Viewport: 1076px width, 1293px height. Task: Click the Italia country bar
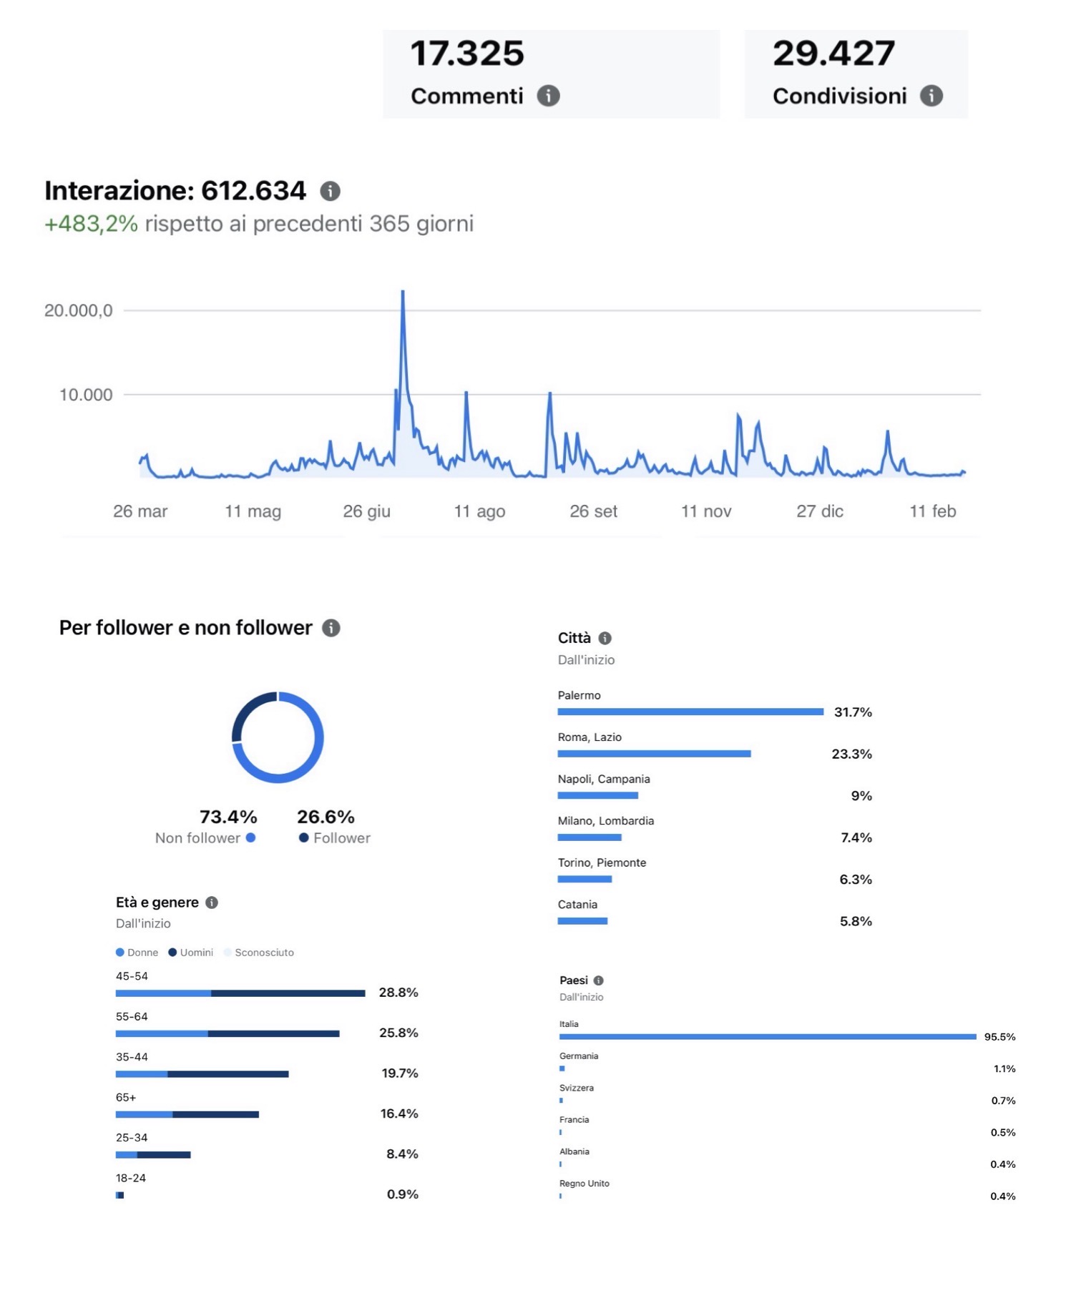(x=767, y=1036)
